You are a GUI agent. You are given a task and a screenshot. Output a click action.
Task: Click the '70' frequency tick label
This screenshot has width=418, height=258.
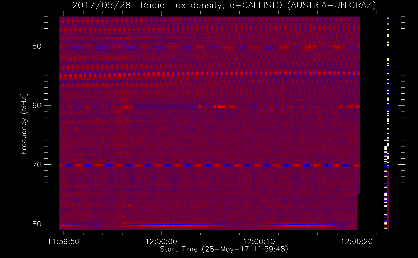pos(37,165)
